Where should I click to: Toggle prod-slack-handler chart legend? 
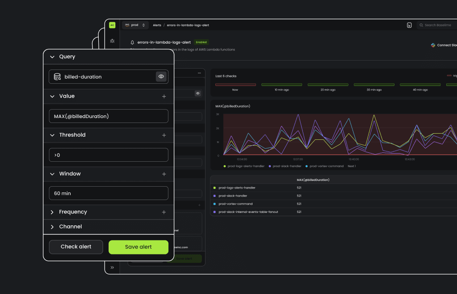click(x=285, y=166)
